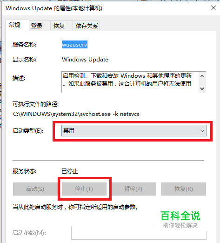
Task: Click the 启动类型(E) label
Action: pos(28,131)
